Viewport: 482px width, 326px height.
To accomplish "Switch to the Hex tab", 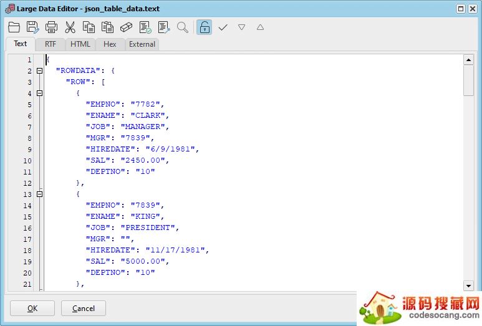I will click(x=110, y=44).
